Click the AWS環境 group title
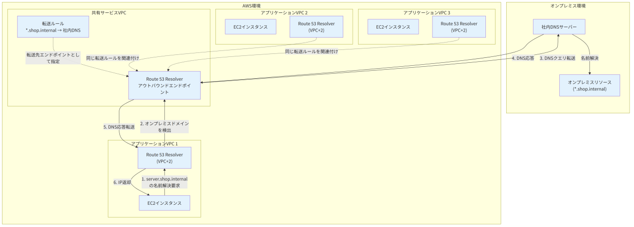 [252, 5]
